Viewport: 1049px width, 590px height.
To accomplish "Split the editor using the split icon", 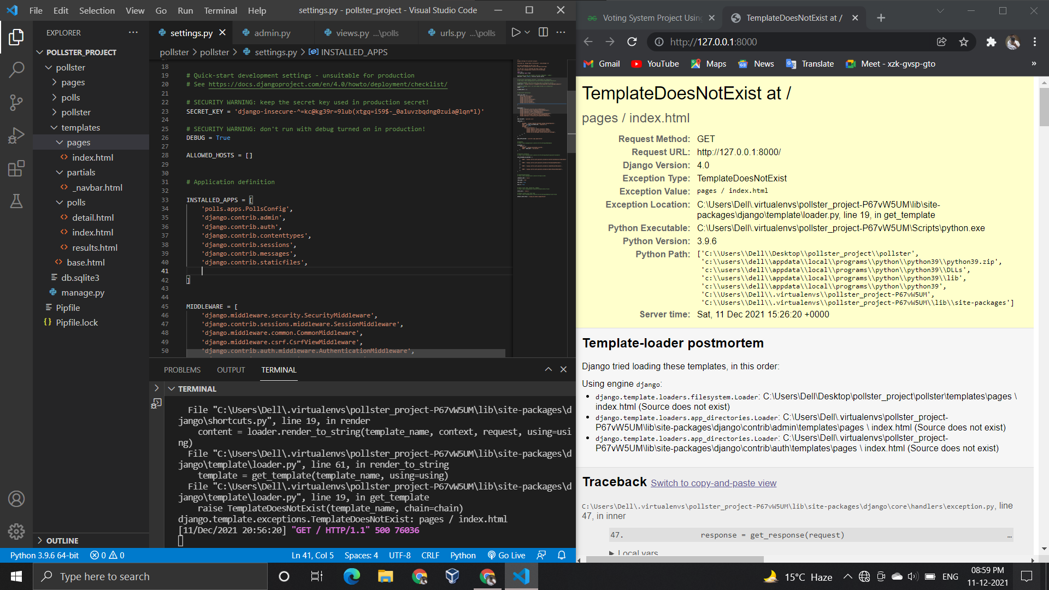I will [x=543, y=32].
